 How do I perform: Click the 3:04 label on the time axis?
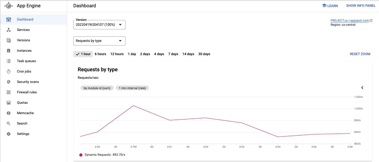click(x=278, y=147)
